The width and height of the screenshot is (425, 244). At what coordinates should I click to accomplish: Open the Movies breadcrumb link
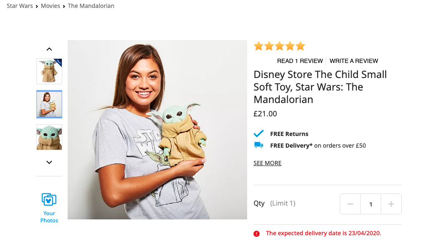click(x=51, y=6)
